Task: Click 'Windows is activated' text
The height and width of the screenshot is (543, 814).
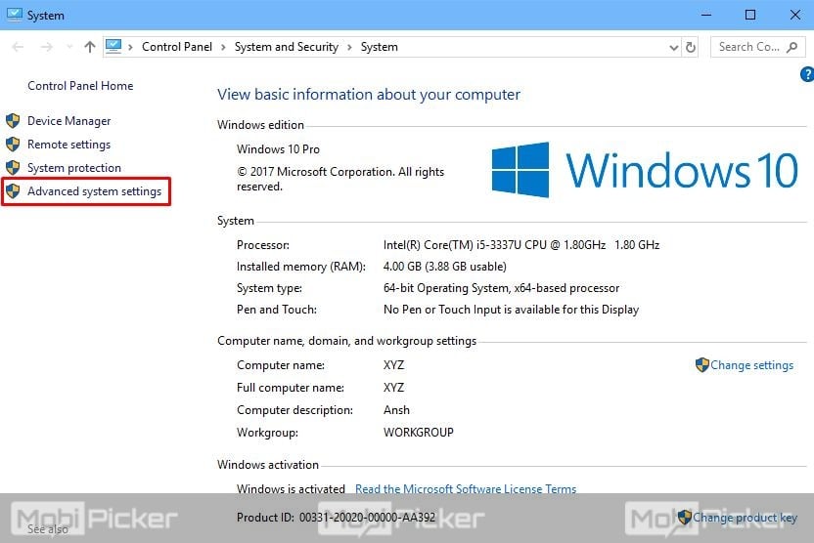Action: coord(291,488)
